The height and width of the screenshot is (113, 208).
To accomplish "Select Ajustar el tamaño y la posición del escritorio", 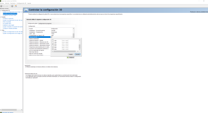I will tap(13, 27).
